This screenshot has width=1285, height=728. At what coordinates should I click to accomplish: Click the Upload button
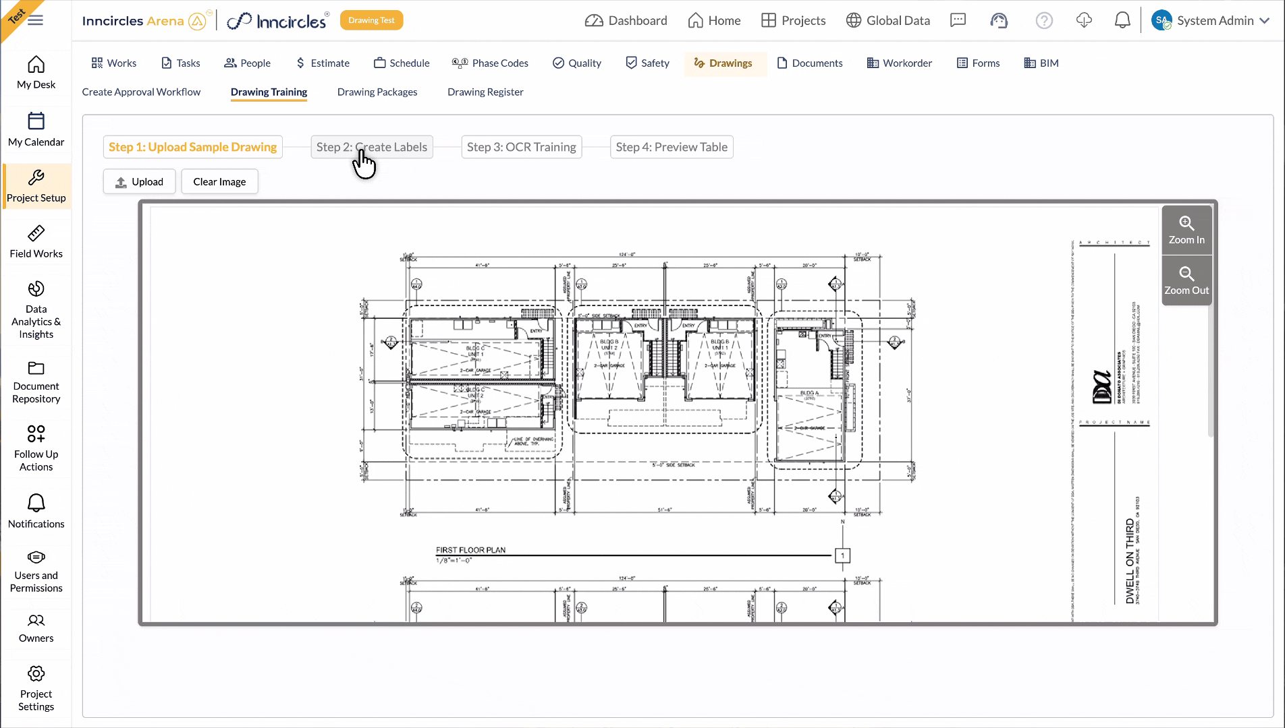pyautogui.click(x=139, y=181)
